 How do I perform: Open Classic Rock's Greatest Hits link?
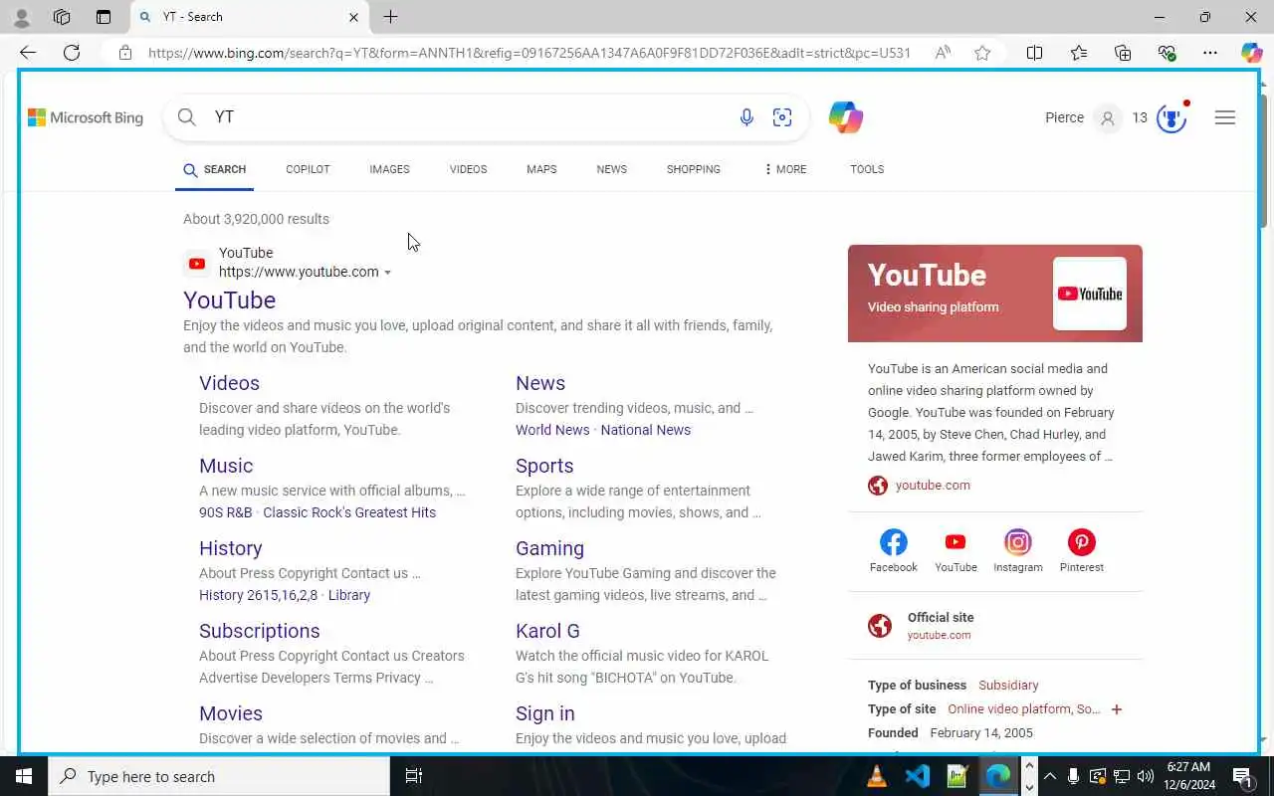tap(349, 512)
